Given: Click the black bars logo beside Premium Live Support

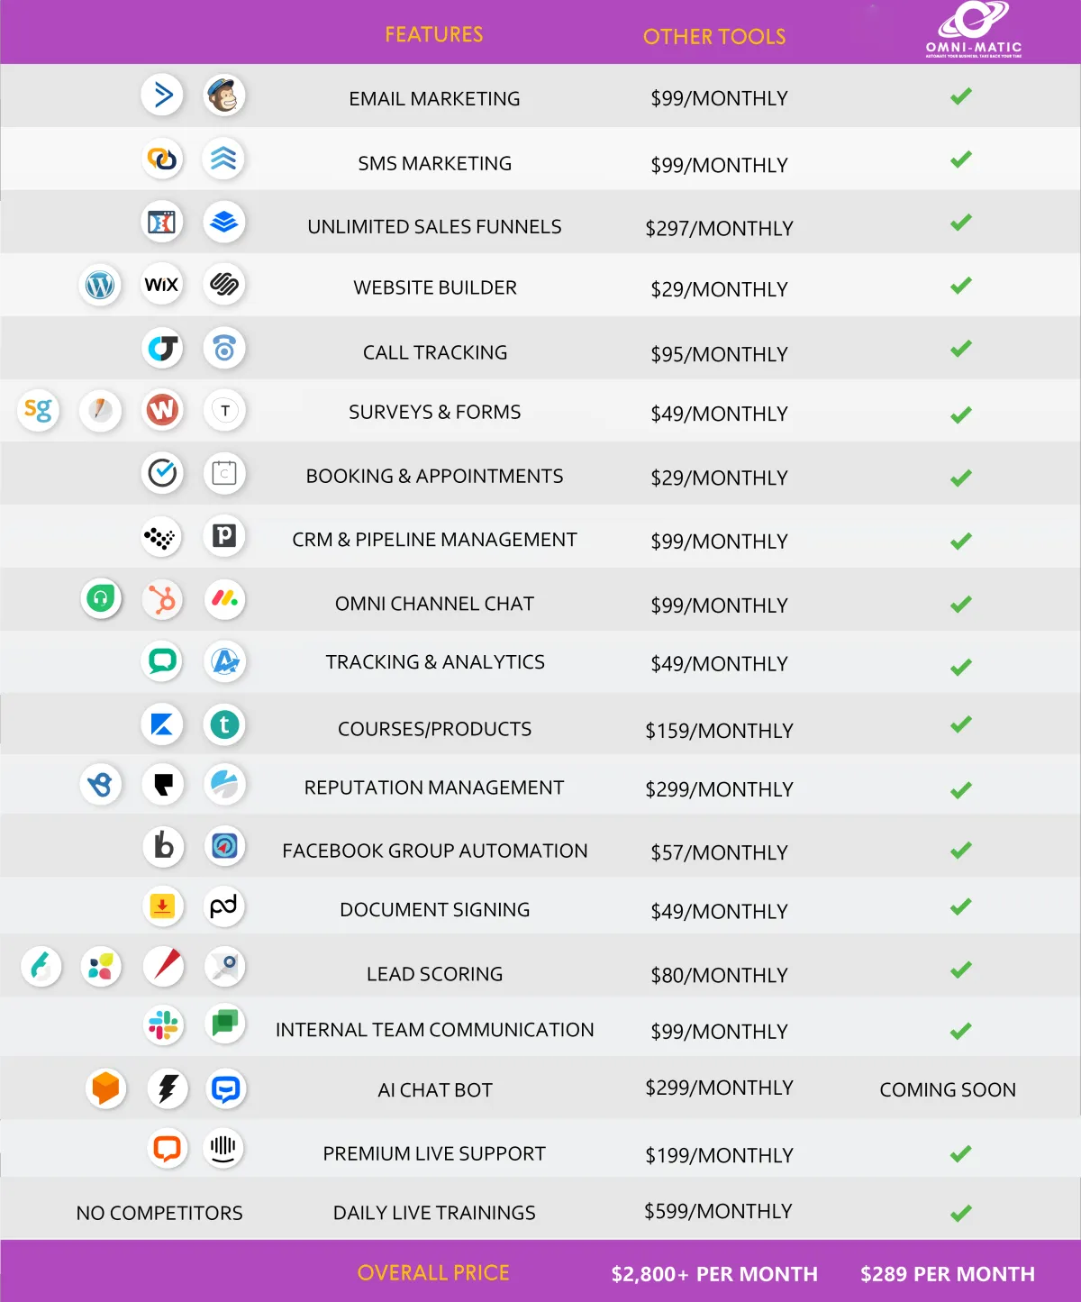Looking at the screenshot, I should coord(223,1148).
